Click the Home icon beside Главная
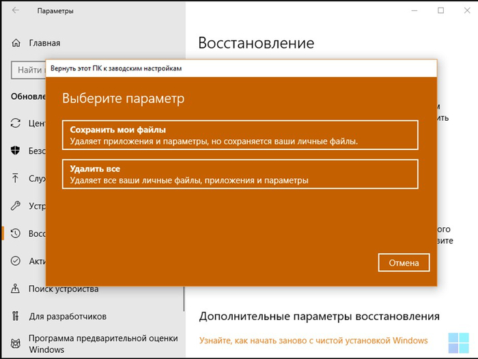The width and height of the screenshot is (478, 359). (16, 43)
